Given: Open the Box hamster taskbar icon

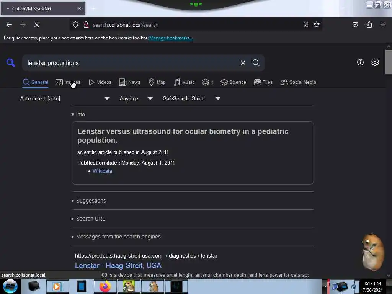Looking at the screenshot, I should (129, 286).
